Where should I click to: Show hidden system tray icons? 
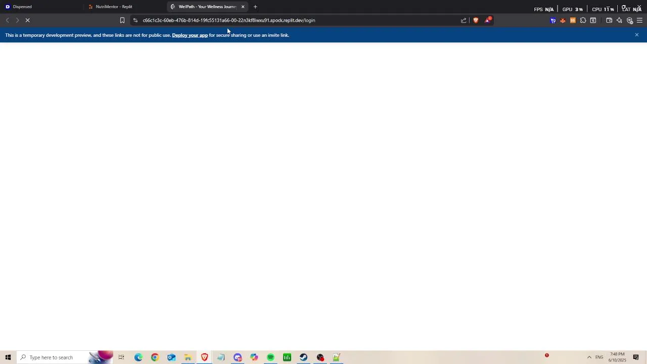click(x=589, y=357)
